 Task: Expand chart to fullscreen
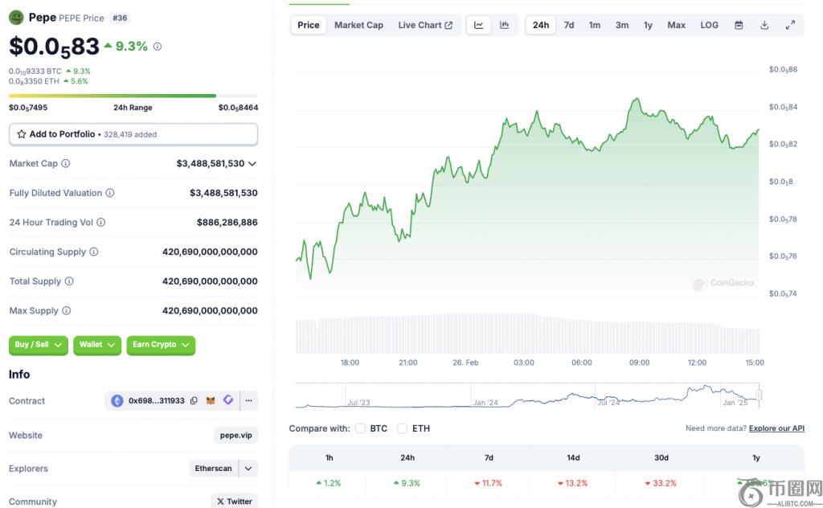(790, 25)
